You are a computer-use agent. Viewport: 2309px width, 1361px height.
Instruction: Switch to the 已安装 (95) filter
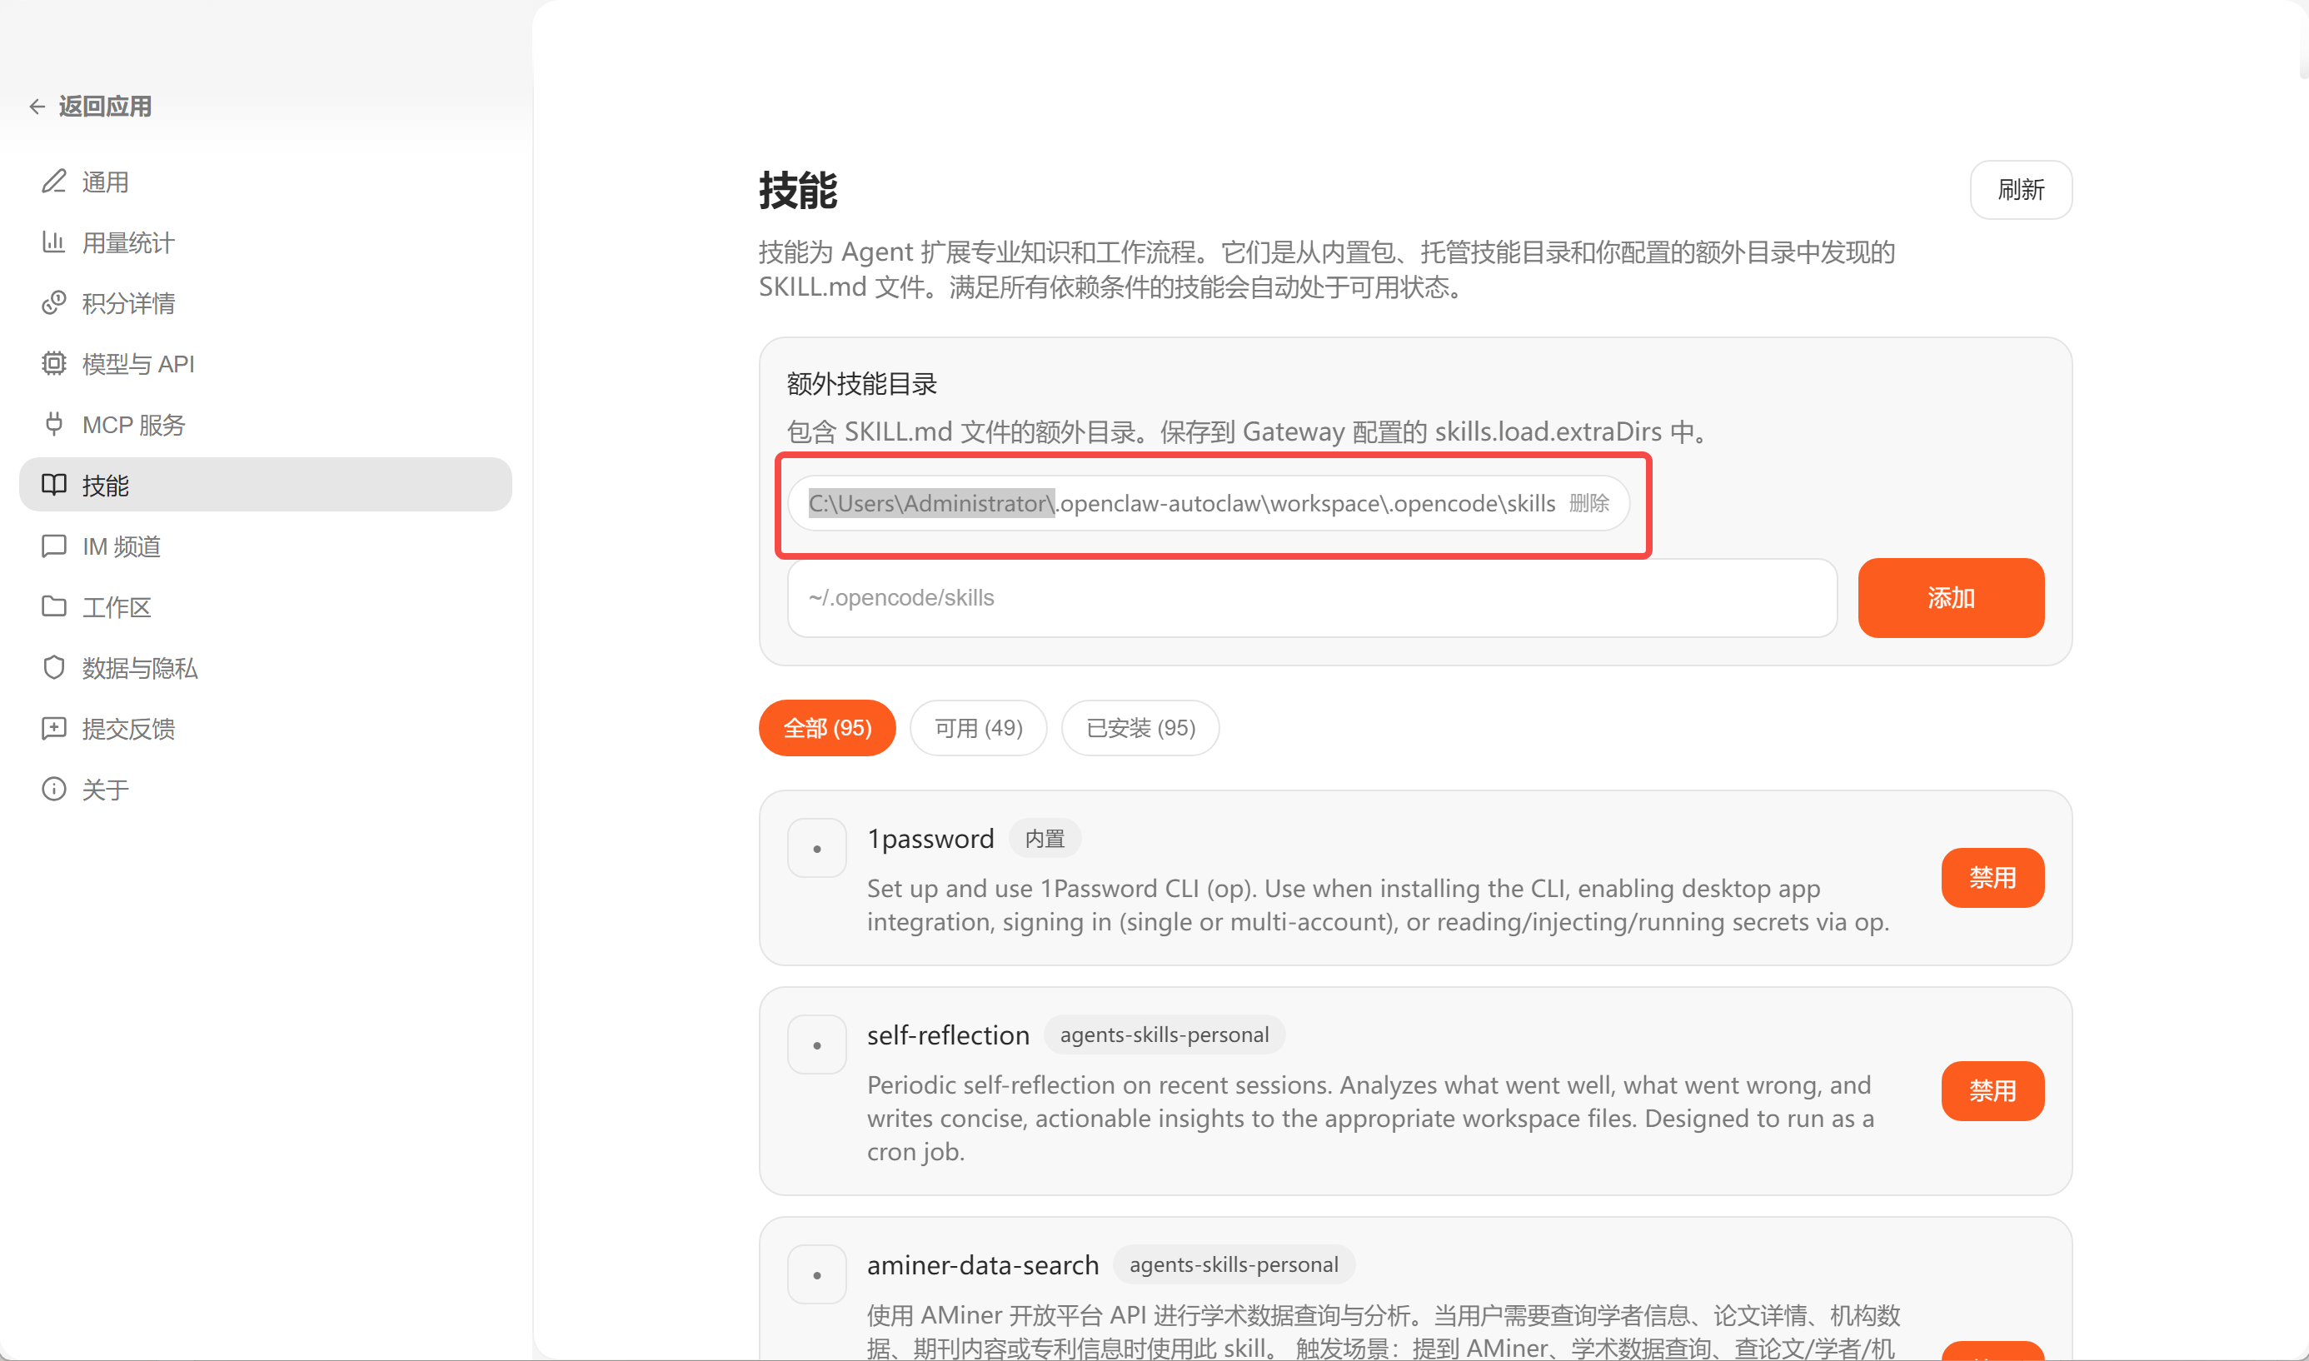click(x=1140, y=728)
